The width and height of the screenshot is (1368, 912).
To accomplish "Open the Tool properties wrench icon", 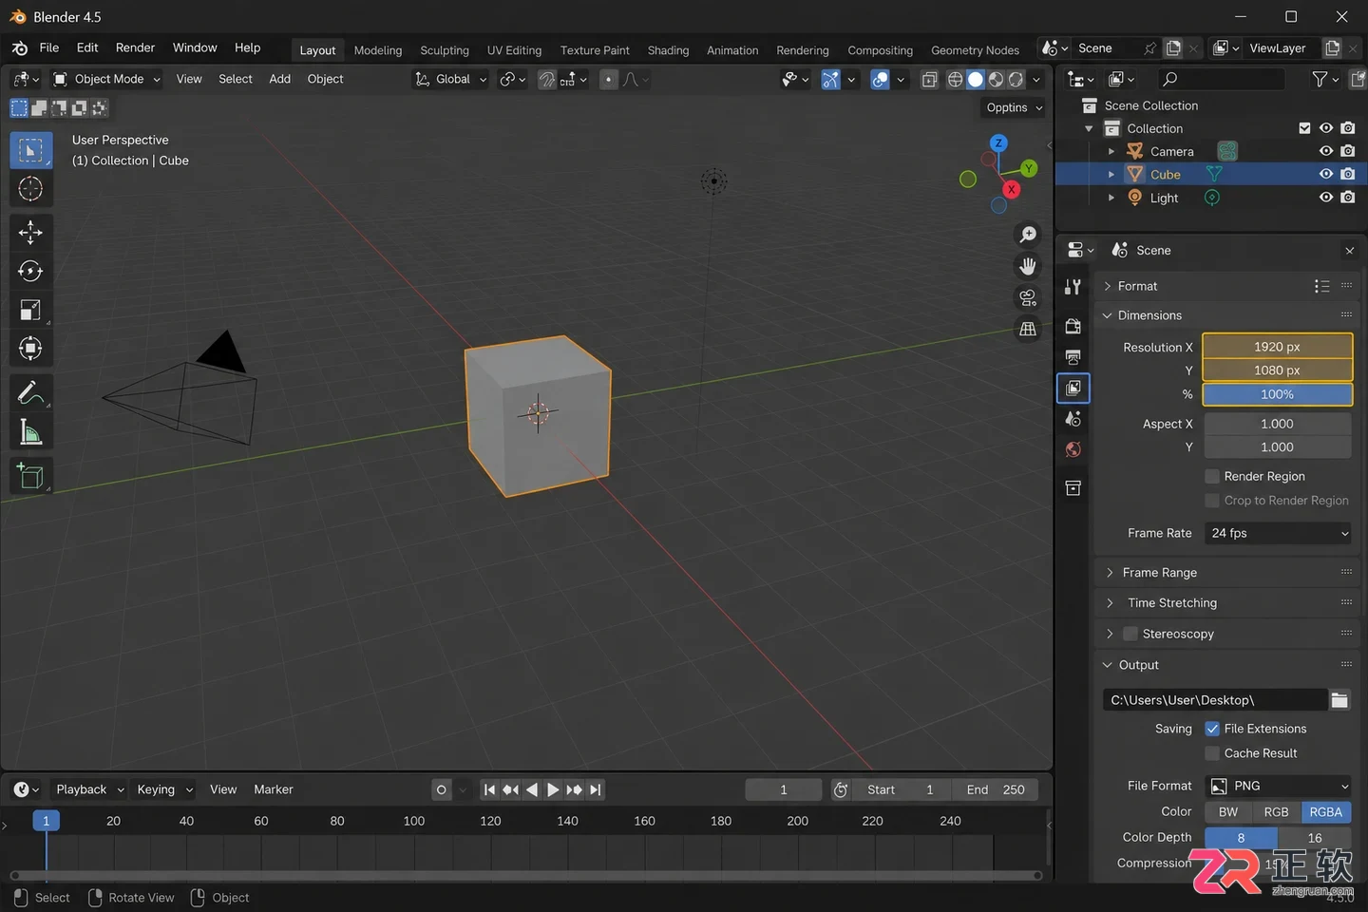I will (1073, 287).
